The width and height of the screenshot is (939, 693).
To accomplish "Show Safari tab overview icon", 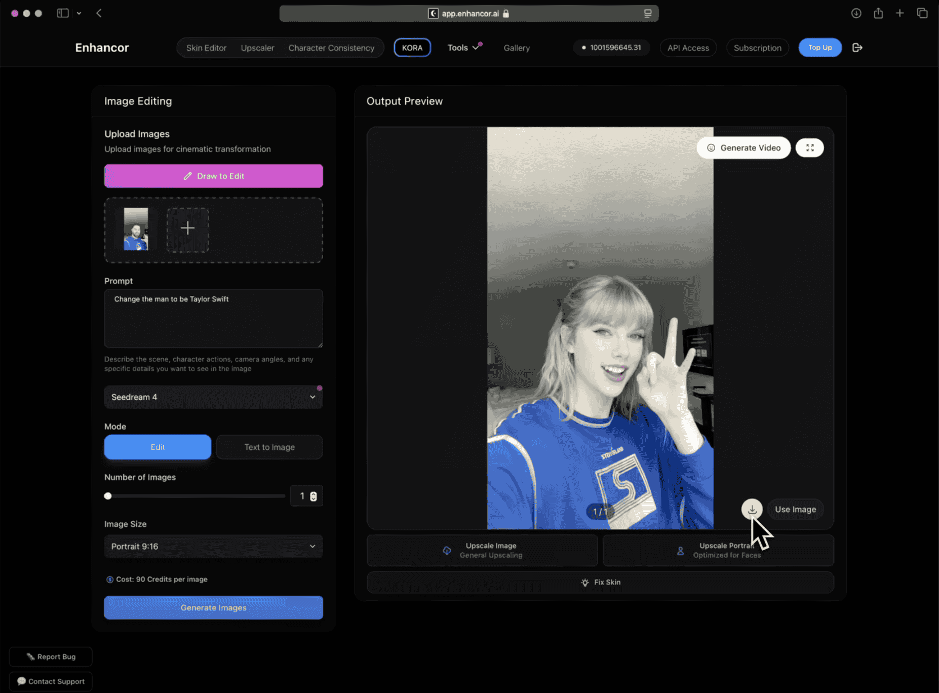I will pos(922,13).
